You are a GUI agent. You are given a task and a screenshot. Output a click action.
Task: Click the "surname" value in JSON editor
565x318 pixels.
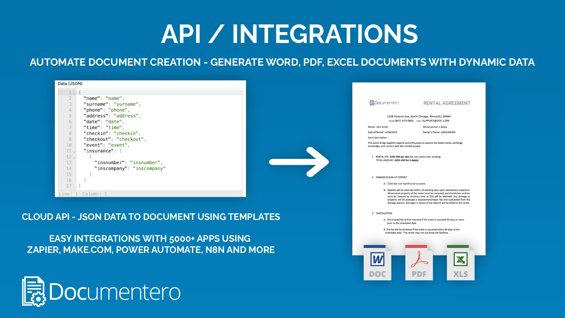point(126,104)
